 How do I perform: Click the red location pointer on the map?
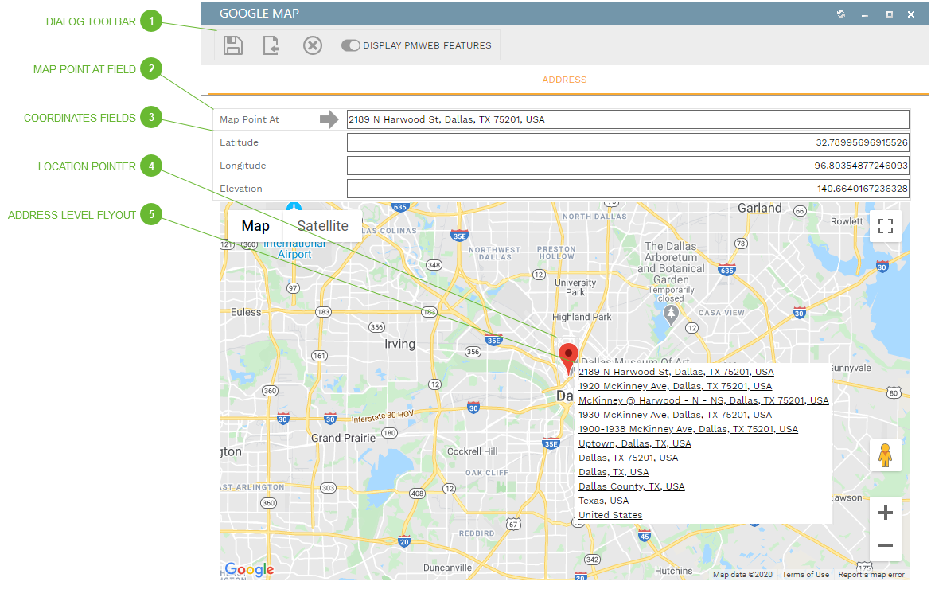coord(568,353)
